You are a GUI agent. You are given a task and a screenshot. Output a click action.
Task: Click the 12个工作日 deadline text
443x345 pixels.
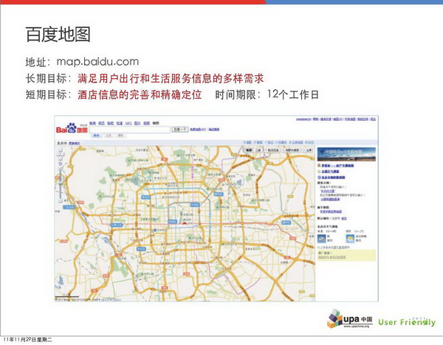tap(293, 94)
